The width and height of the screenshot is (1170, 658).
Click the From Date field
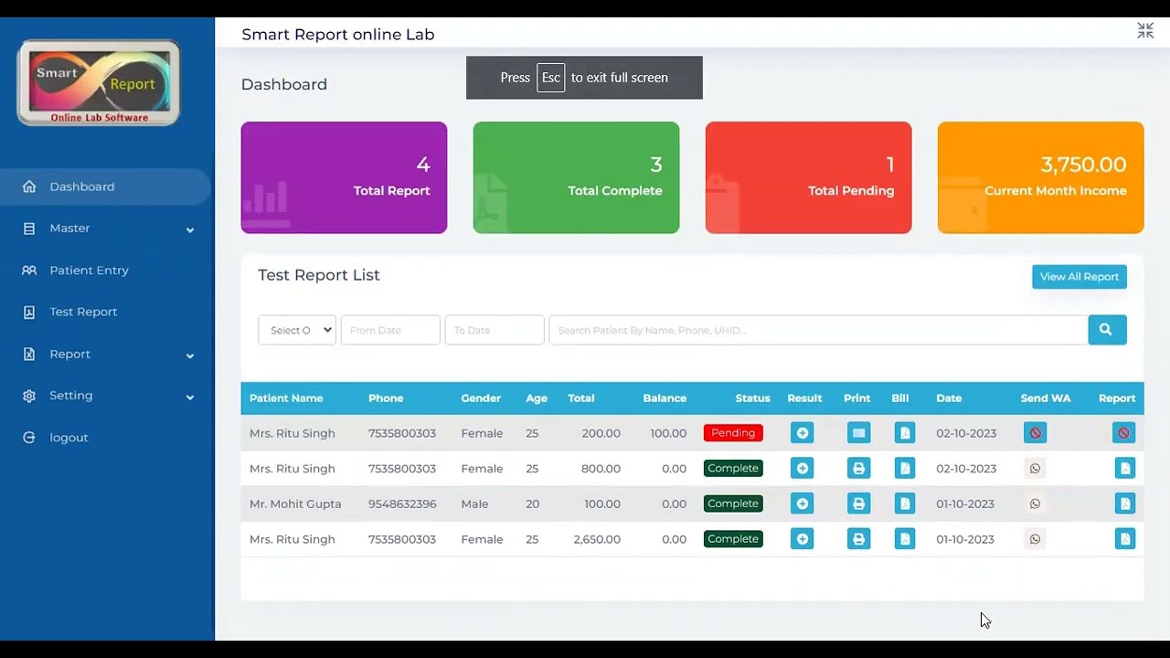390,330
